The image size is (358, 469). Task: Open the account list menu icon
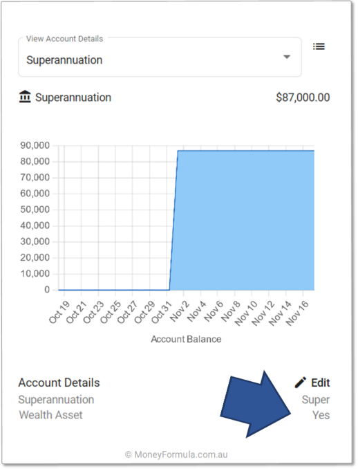(x=319, y=46)
